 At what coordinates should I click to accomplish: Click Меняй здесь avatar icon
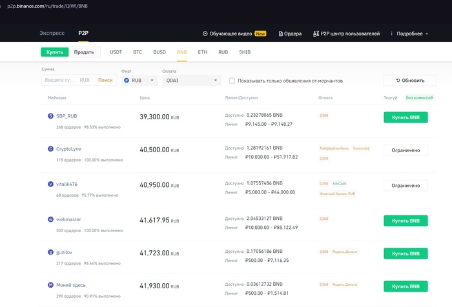[50, 285]
